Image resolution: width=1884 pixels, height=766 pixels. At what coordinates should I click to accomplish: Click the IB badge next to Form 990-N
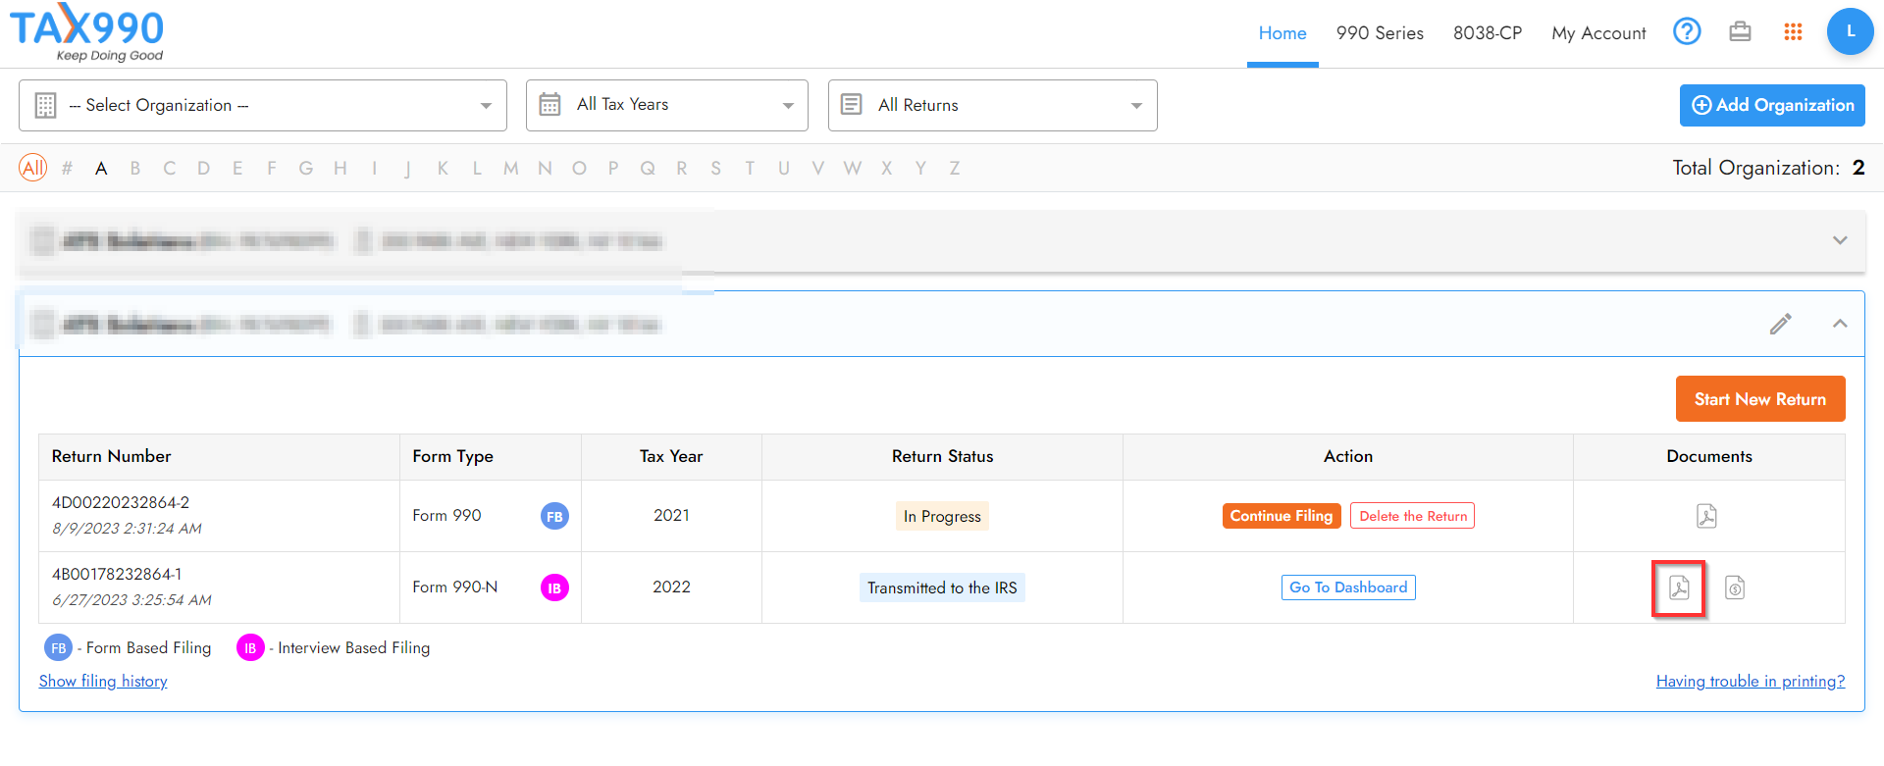[554, 587]
